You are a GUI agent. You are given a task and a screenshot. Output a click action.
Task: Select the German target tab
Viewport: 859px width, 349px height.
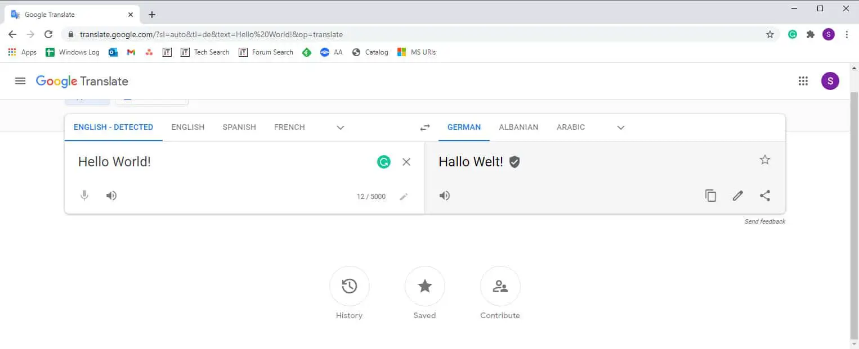(x=464, y=128)
